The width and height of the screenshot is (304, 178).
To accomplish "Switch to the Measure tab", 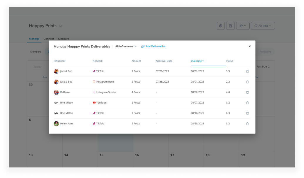I will pyautogui.click(x=64, y=39).
